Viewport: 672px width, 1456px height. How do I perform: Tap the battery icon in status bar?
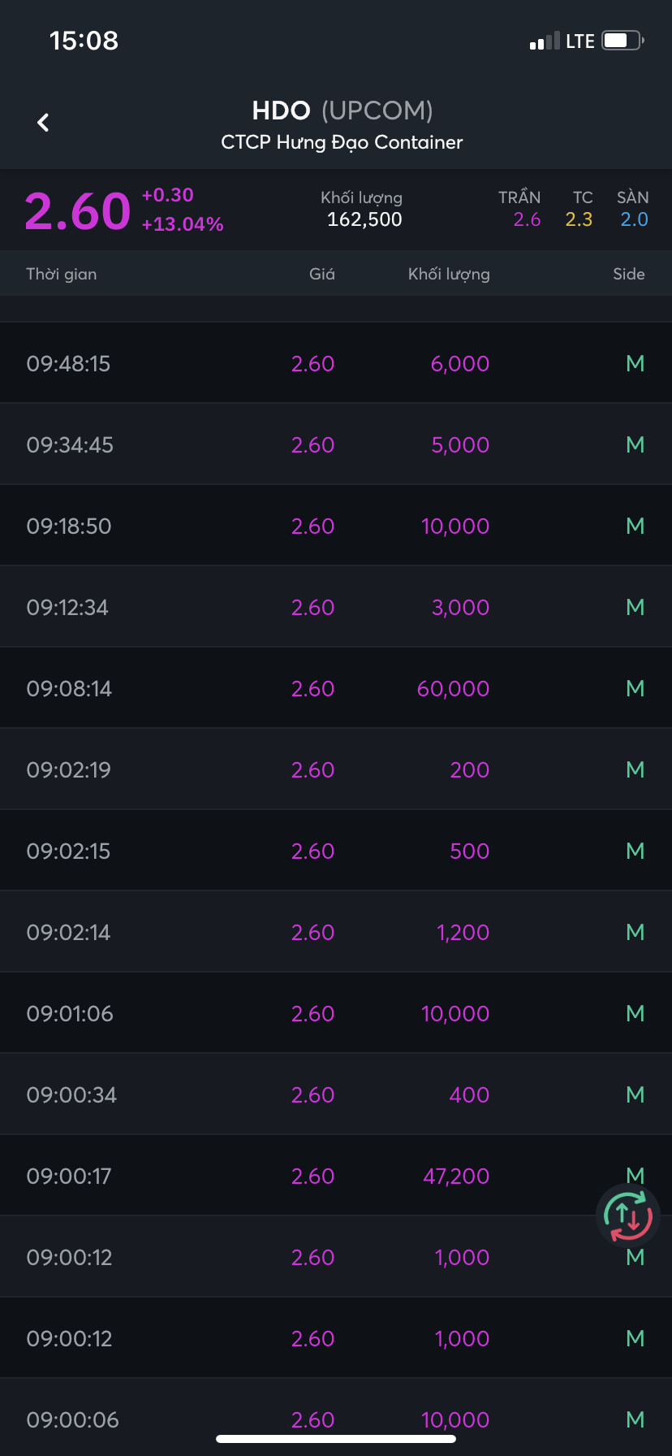click(x=622, y=41)
